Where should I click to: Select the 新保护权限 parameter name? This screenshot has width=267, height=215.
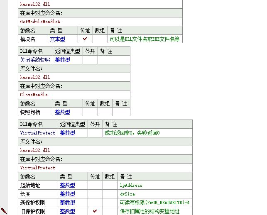click(32, 203)
